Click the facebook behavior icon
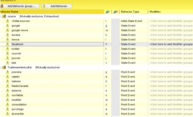Viewport: 193px width, 117px height. coord(7,44)
